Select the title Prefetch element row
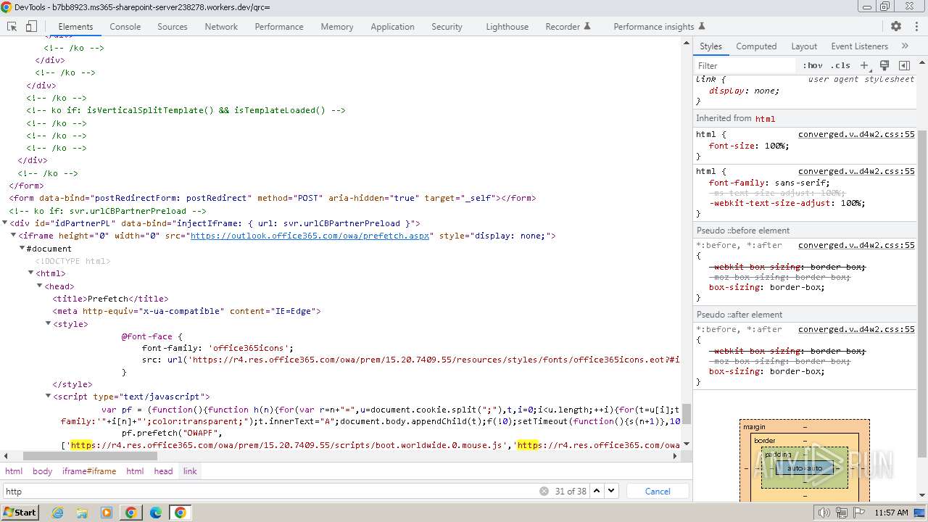928x522 pixels. 110,299
